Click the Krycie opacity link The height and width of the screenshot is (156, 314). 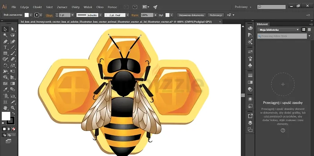(x=135, y=15)
